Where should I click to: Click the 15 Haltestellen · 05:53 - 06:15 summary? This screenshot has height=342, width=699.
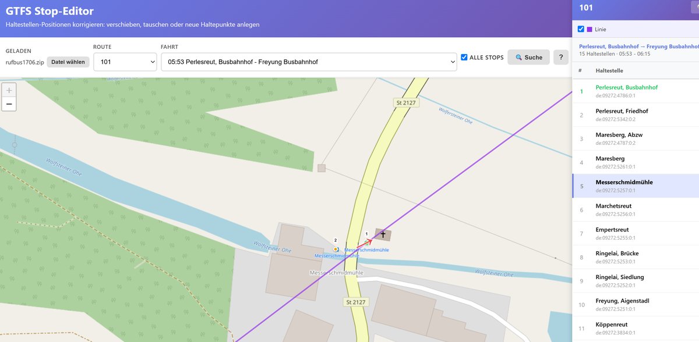615,54
